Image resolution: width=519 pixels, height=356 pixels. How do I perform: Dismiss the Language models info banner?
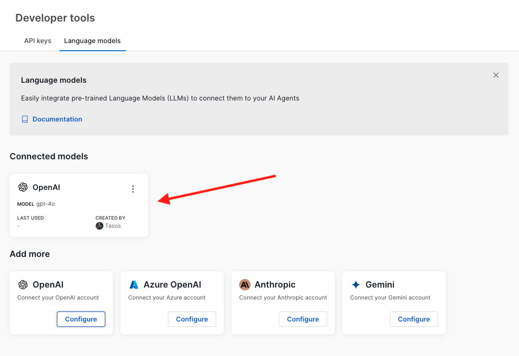(496, 75)
